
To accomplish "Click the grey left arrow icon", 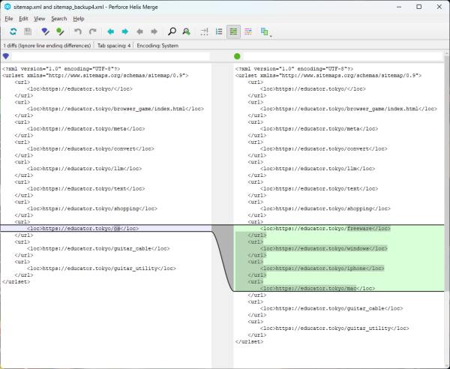I will click(139, 31).
